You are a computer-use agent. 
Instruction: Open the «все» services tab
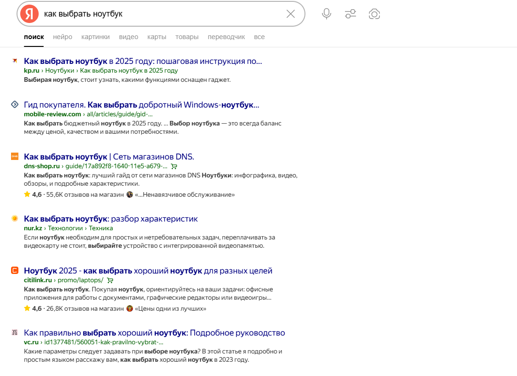259,37
